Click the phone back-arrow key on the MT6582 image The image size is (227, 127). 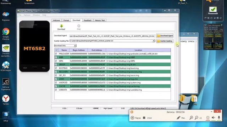tap(44, 68)
